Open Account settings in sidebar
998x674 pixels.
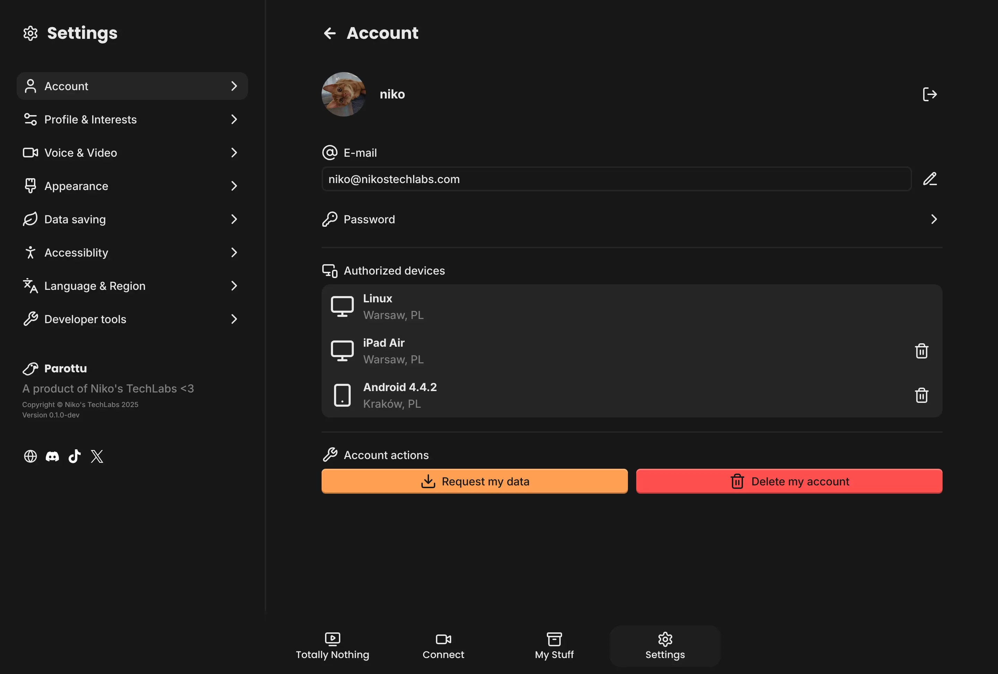click(x=132, y=86)
